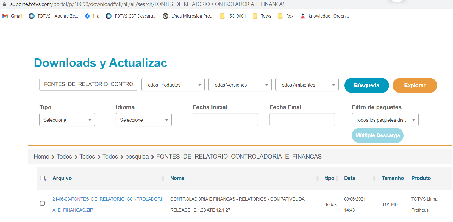Open the Rox bookmark folder

285,16
